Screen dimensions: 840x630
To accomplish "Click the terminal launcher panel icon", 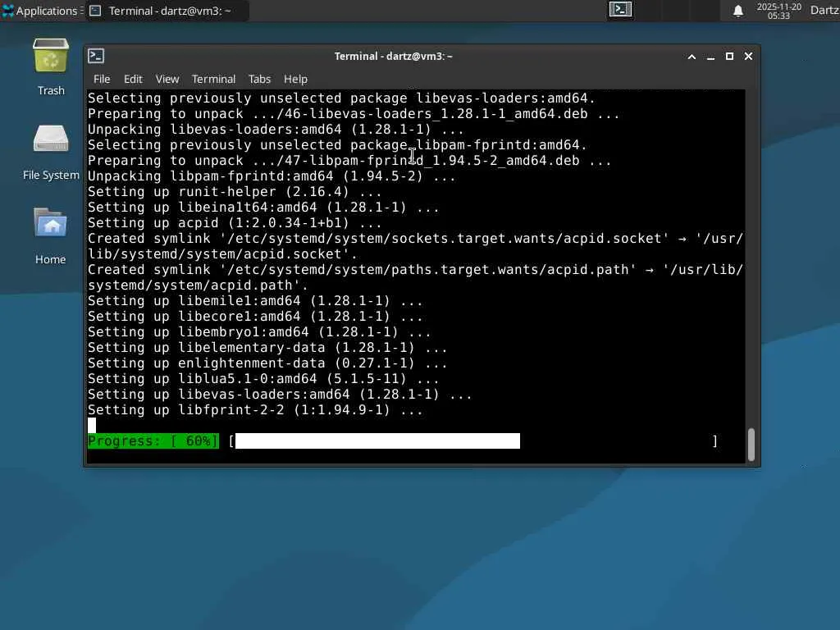I will pyautogui.click(x=620, y=10).
